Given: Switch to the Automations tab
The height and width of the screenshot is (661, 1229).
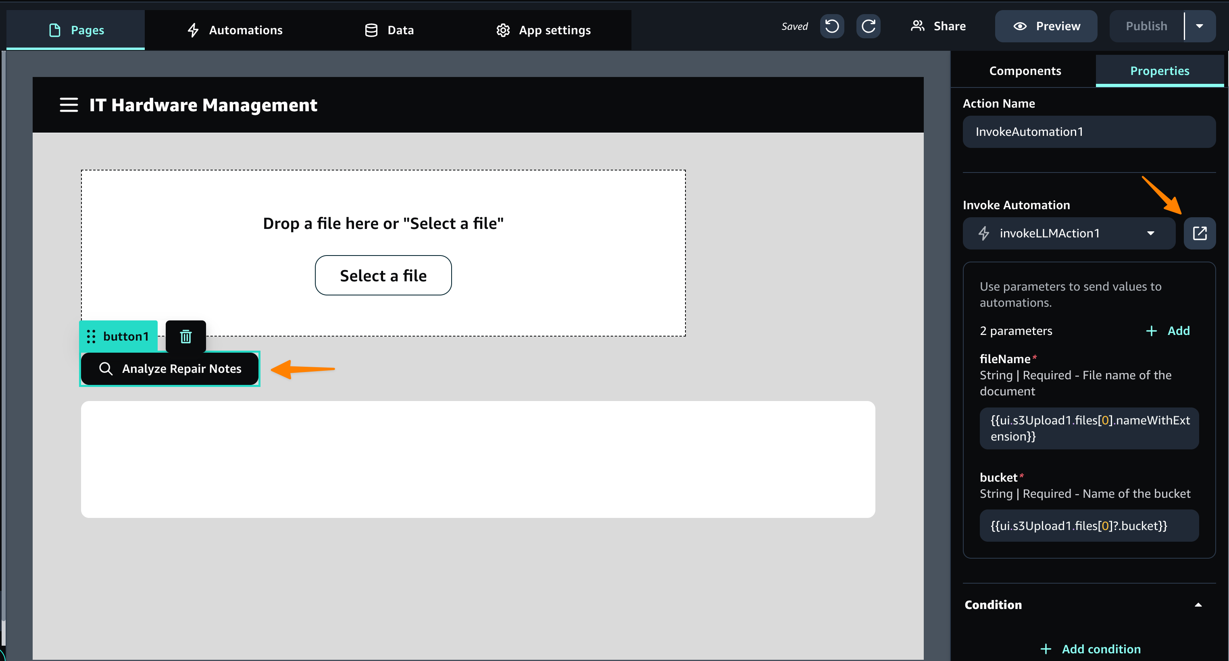Looking at the screenshot, I should click(x=235, y=30).
